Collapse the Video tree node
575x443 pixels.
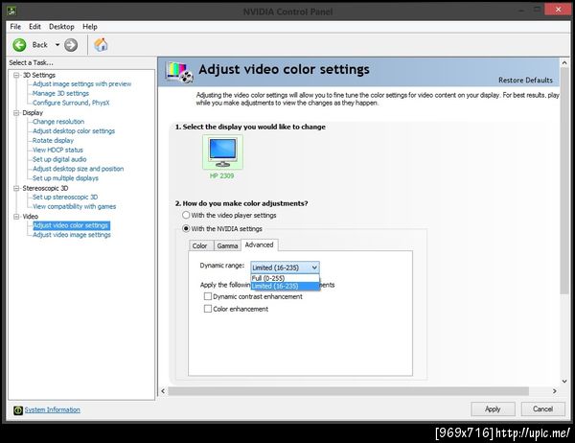click(16, 217)
